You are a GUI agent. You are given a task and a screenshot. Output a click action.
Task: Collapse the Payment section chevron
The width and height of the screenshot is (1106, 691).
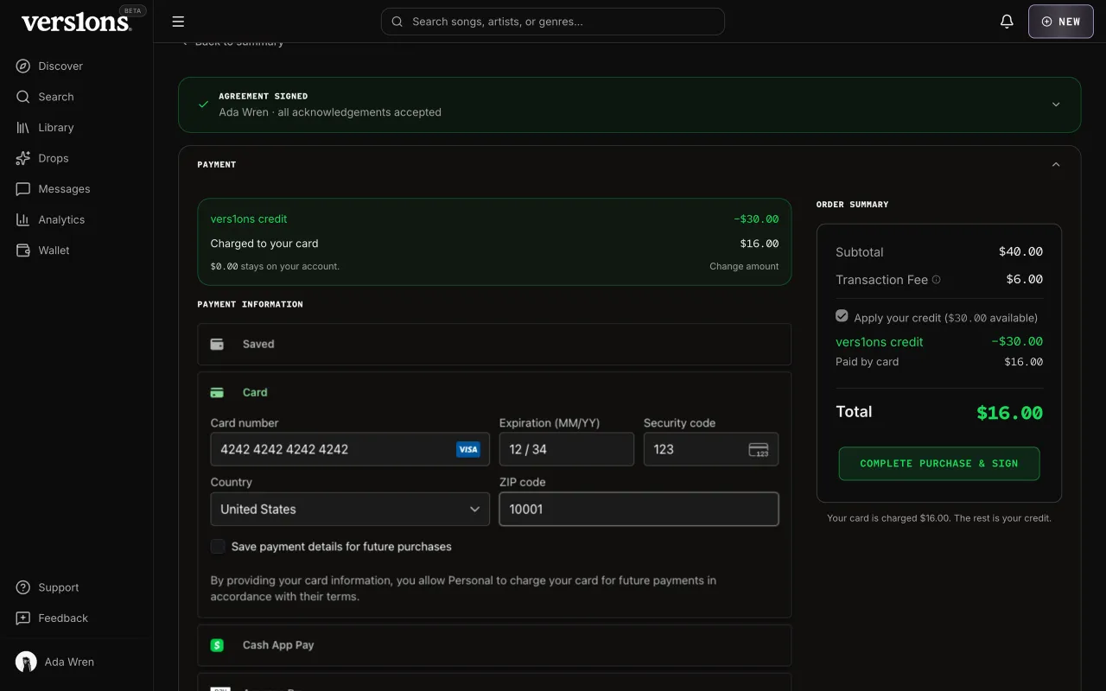1056,164
